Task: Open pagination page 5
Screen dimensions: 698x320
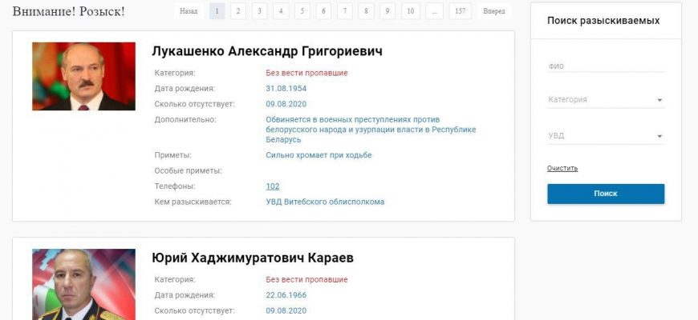Action: (x=302, y=11)
